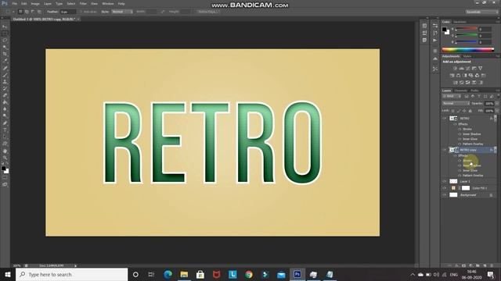Add a Brightness/Contrast adjustment
This screenshot has height=281, width=501.
455,68
